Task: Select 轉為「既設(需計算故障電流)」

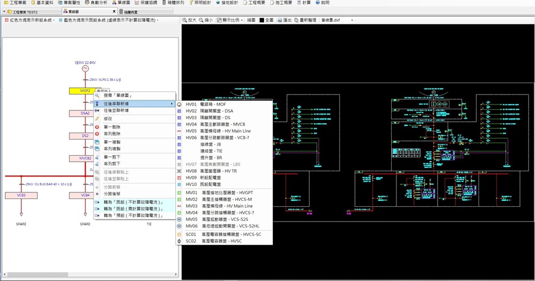Action: (x=135, y=209)
